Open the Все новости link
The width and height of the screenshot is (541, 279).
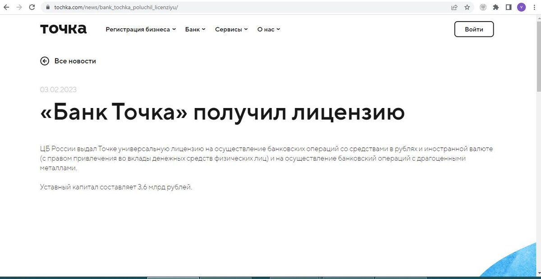[75, 61]
